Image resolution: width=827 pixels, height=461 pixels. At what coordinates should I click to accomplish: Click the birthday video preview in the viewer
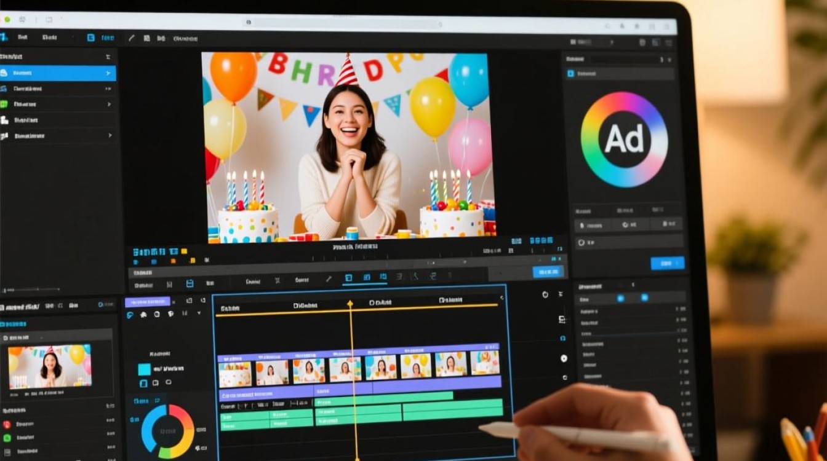click(348, 148)
